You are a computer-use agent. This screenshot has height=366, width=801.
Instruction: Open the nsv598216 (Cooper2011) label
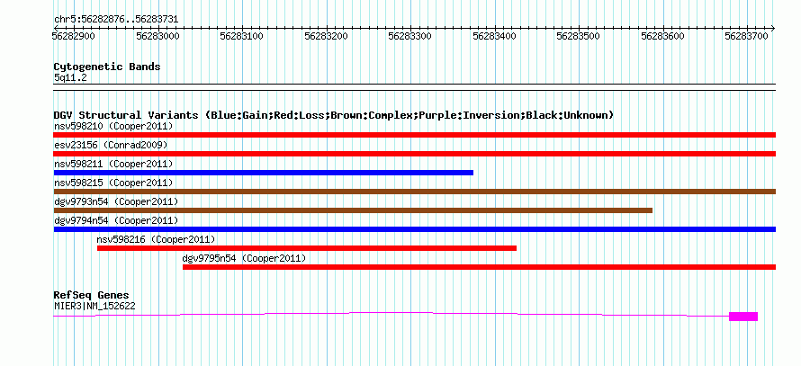coord(157,239)
